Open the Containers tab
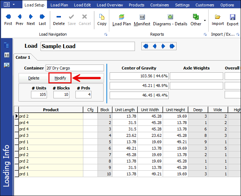Viewport: 241px width, 196px height. (x=159, y=5)
